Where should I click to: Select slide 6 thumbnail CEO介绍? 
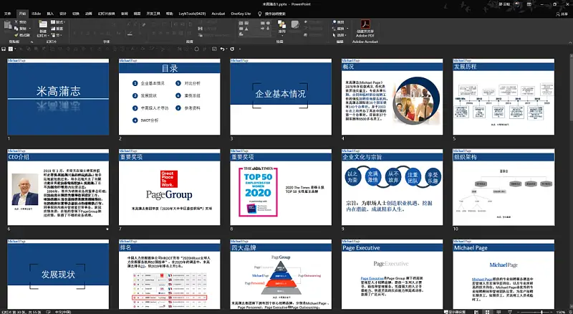pos(58,187)
